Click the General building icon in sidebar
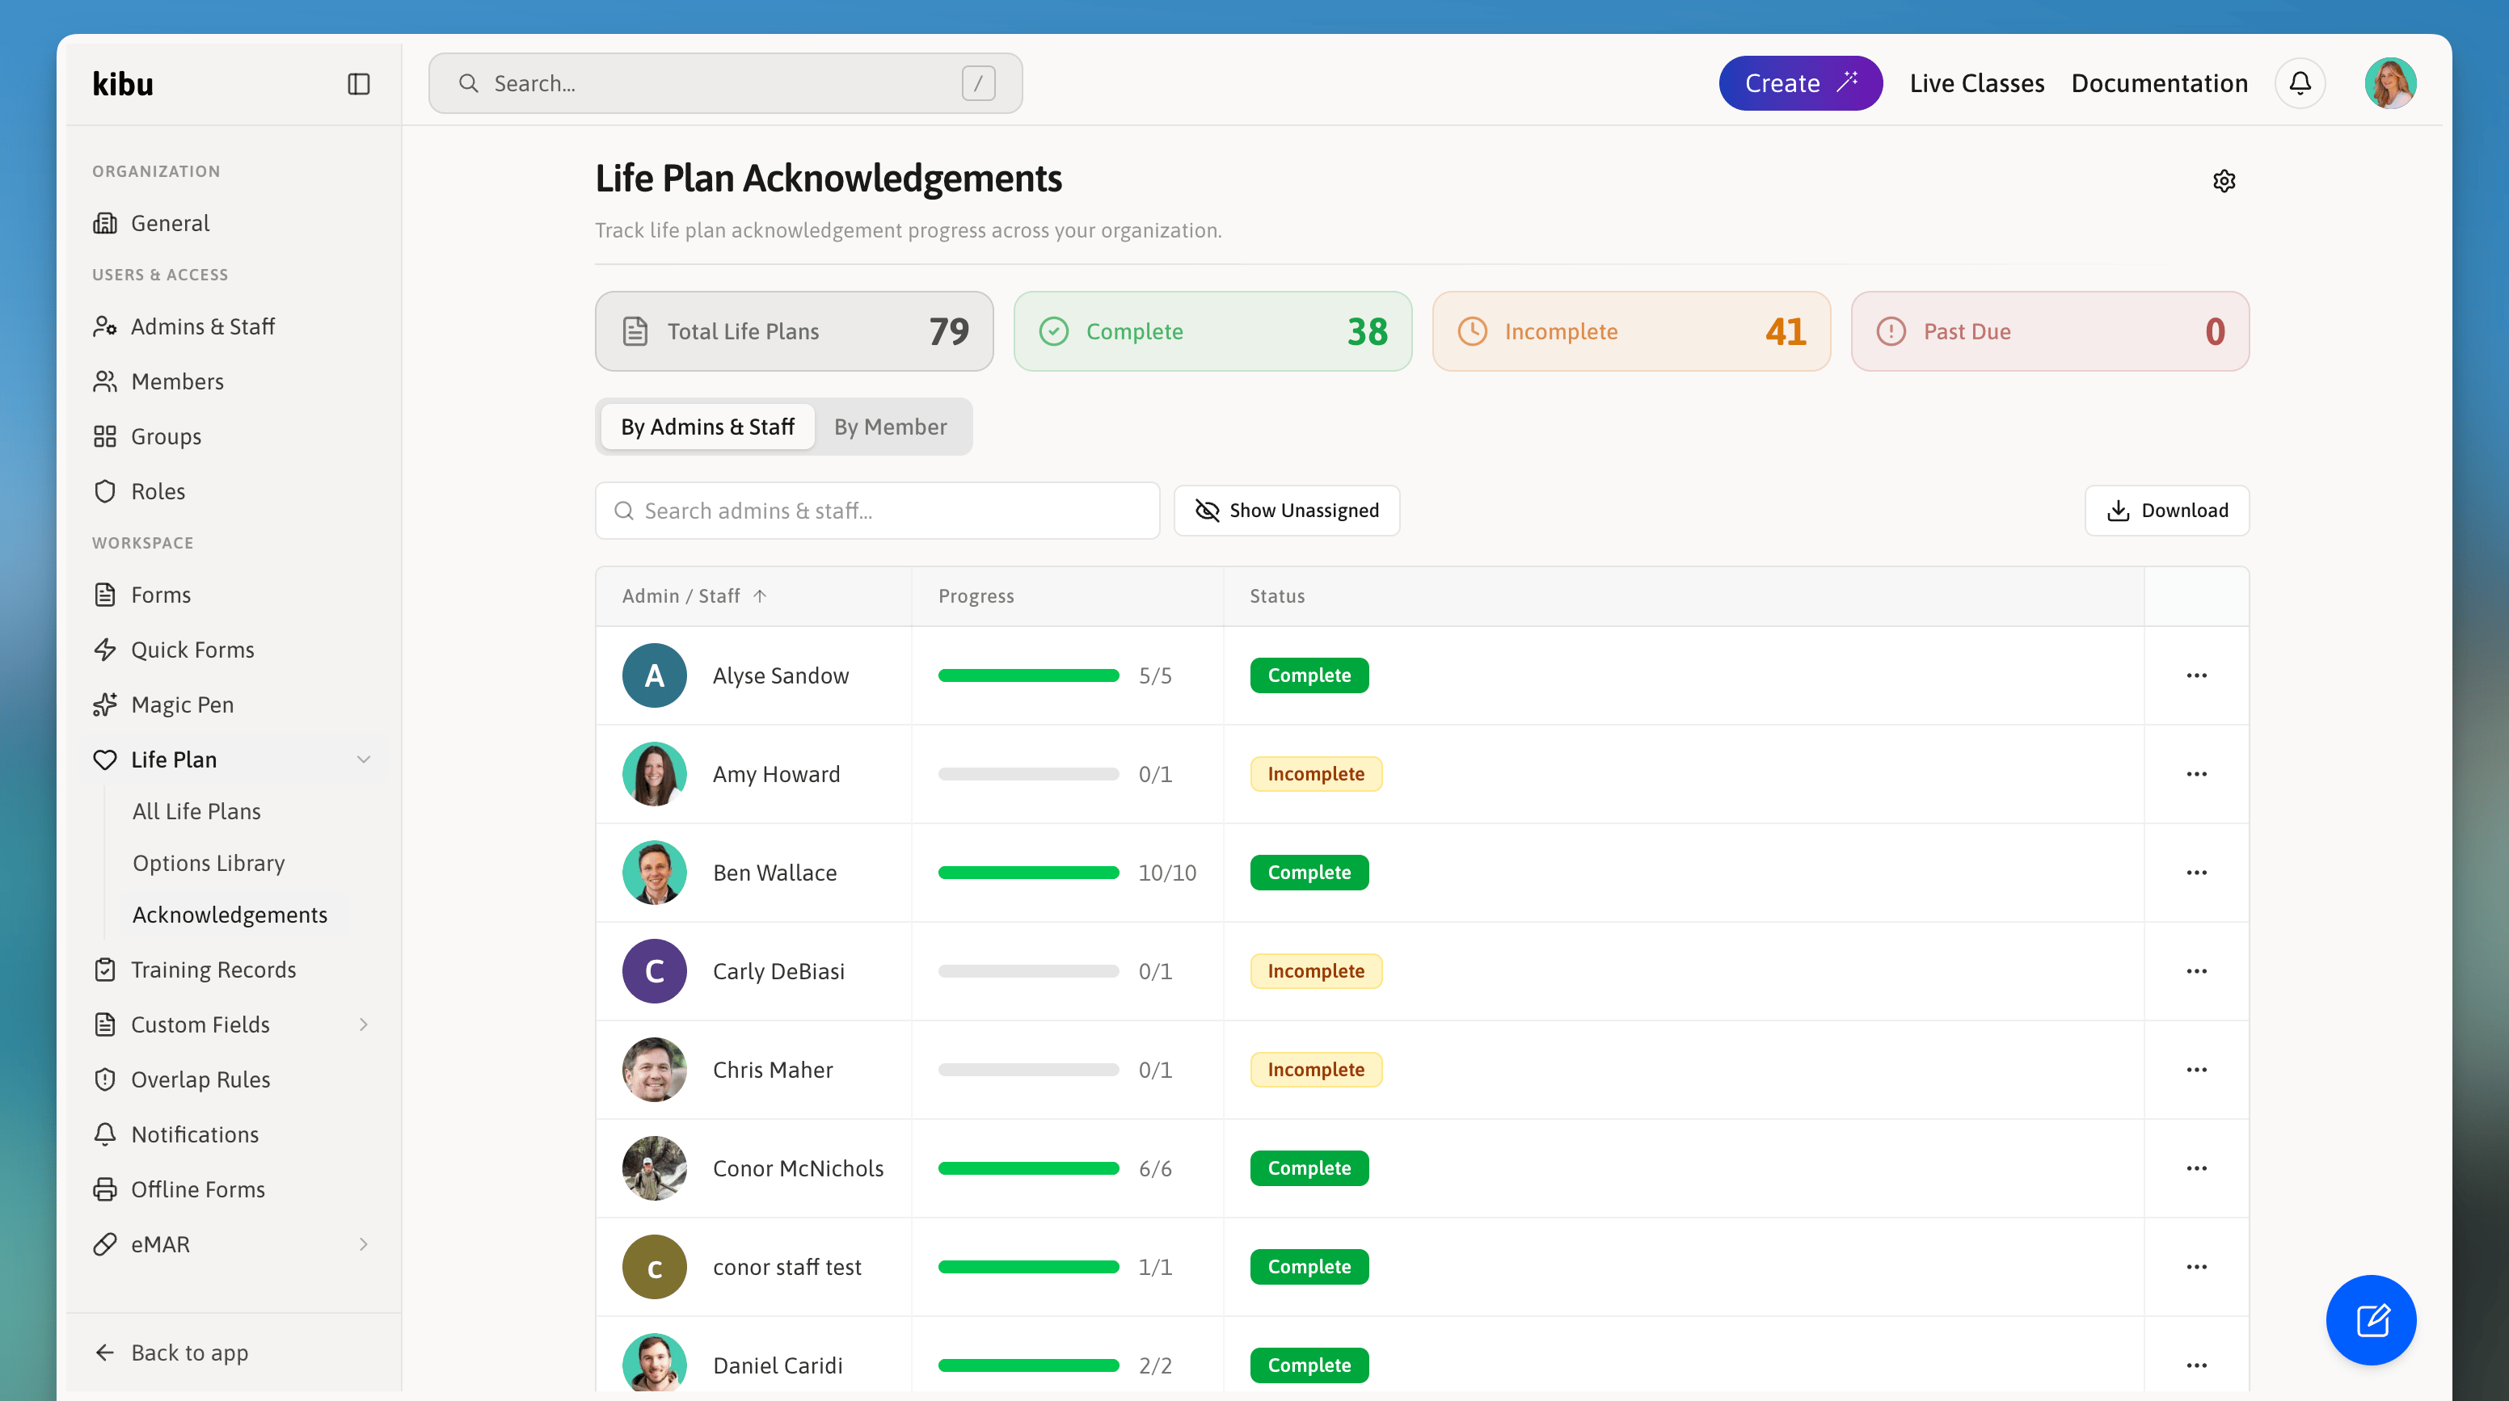Image resolution: width=2509 pixels, height=1401 pixels. coord(105,223)
